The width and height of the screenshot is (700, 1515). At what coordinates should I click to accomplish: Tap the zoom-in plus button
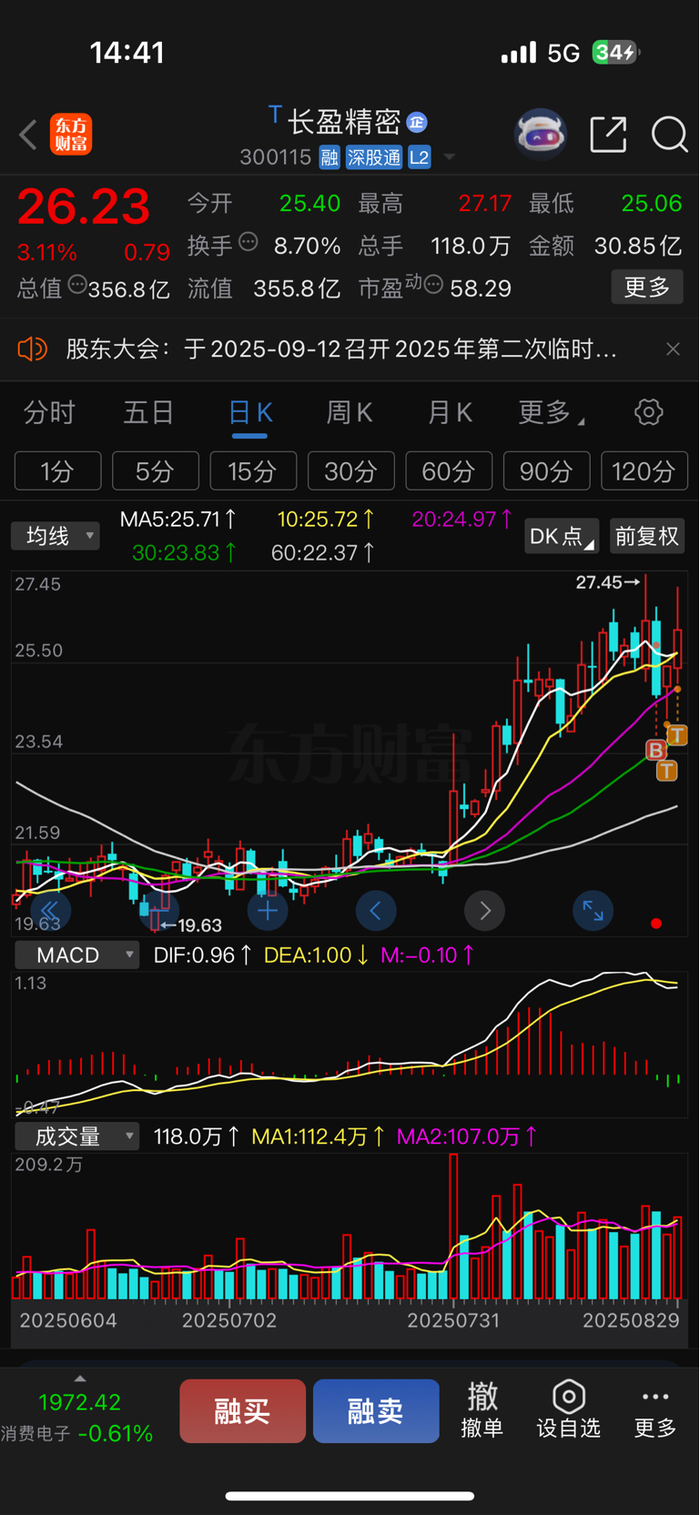(268, 910)
